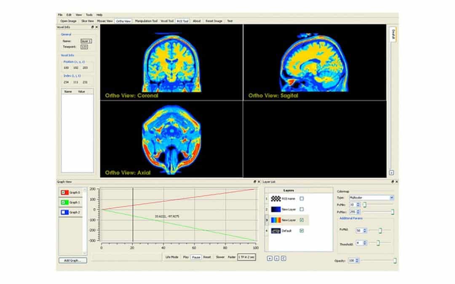Undock the Voxel Info panel
This screenshot has width=455, height=284.
pos(93,27)
